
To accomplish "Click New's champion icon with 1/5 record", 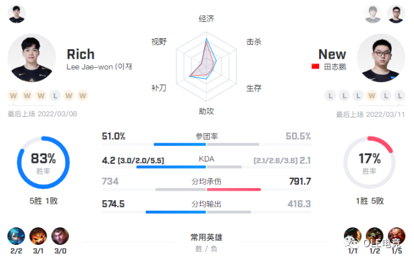I will [397, 236].
